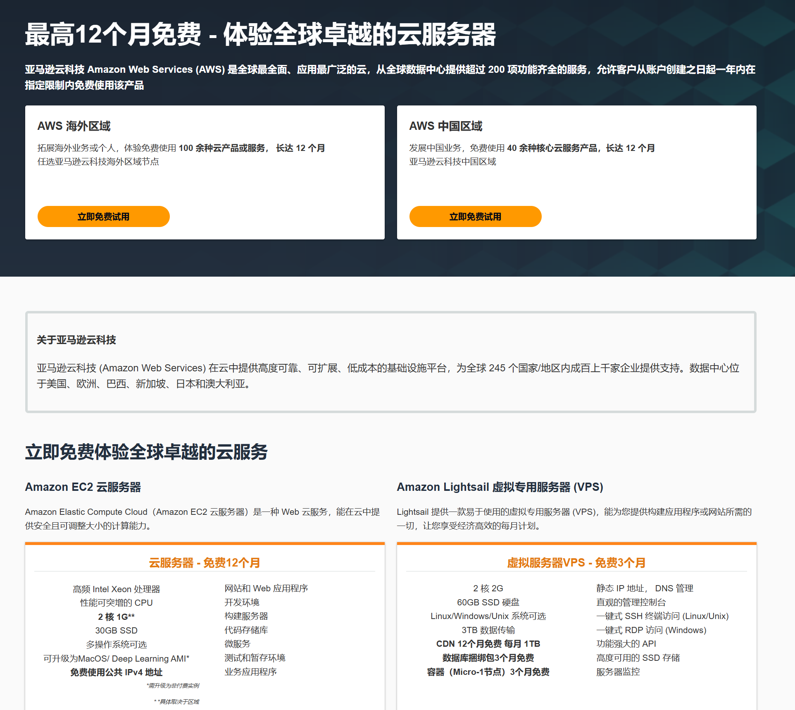Screen dimensions: 795x710
Task: Click the 容器(Micro-1节点)3个月免费 text
Action: [488, 672]
